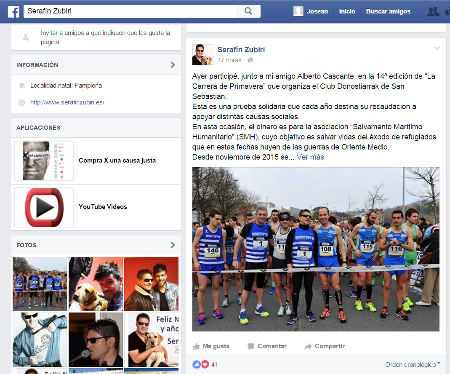
Task: Open Serafín Zubiri post author name
Action: (241, 50)
